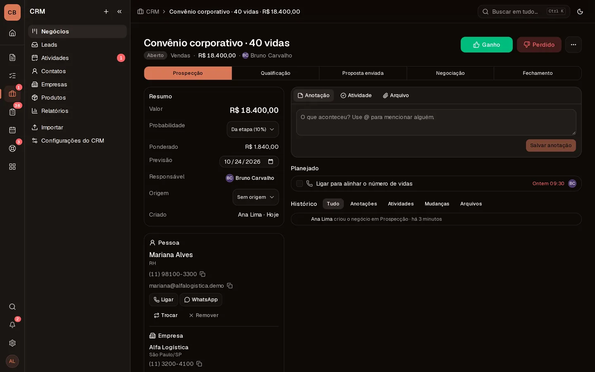
Task: Click the AL user avatar
Action: coord(12,361)
